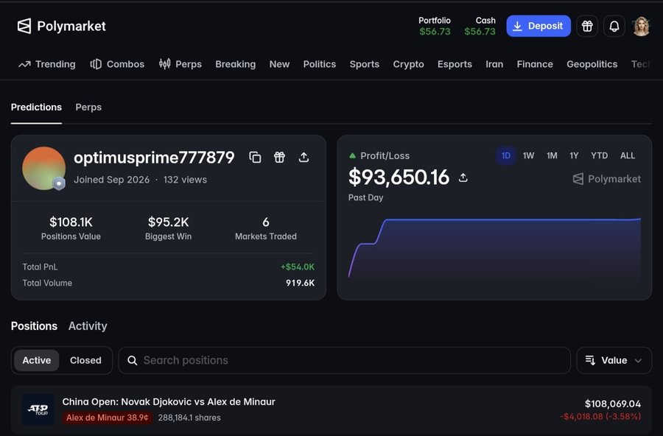Switch to Perps profile tab
Viewport: 663px width, 436px height.
point(88,108)
